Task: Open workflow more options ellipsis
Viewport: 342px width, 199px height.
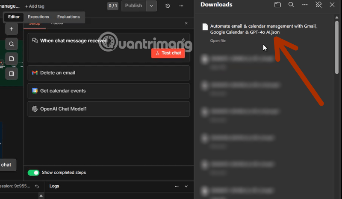Action: pyautogui.click(x=181, y=6)
